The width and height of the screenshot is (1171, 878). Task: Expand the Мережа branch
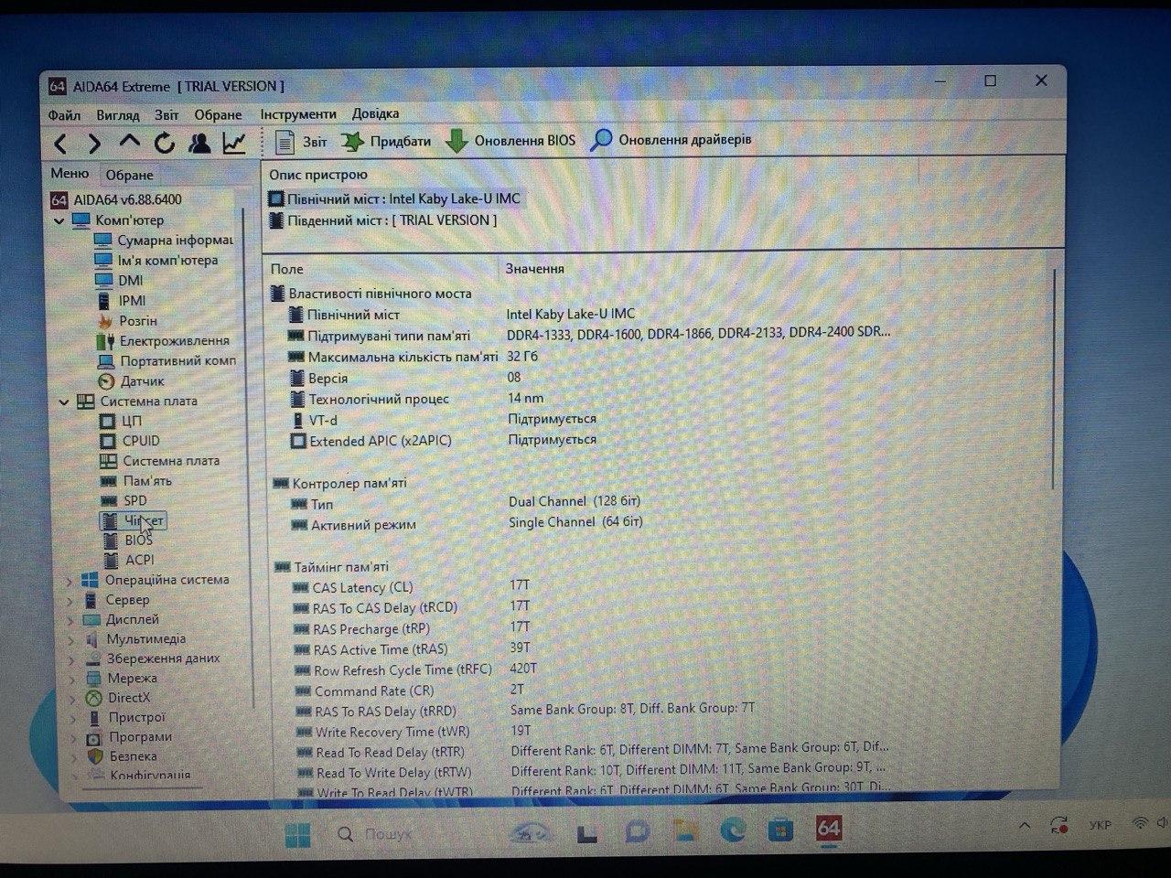(71, 679)
